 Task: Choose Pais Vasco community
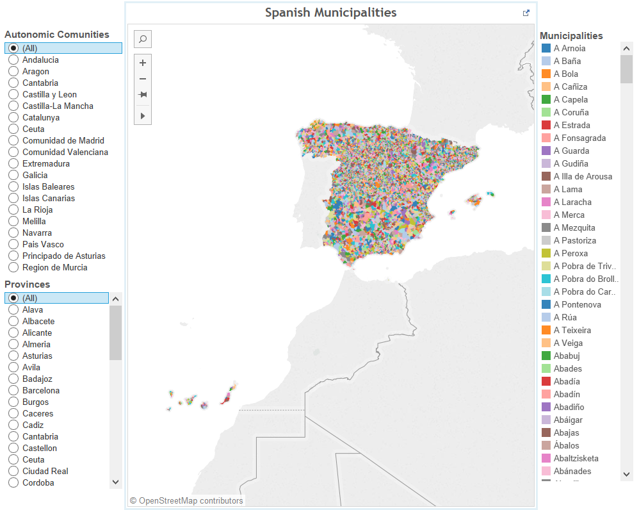point(13,244)
